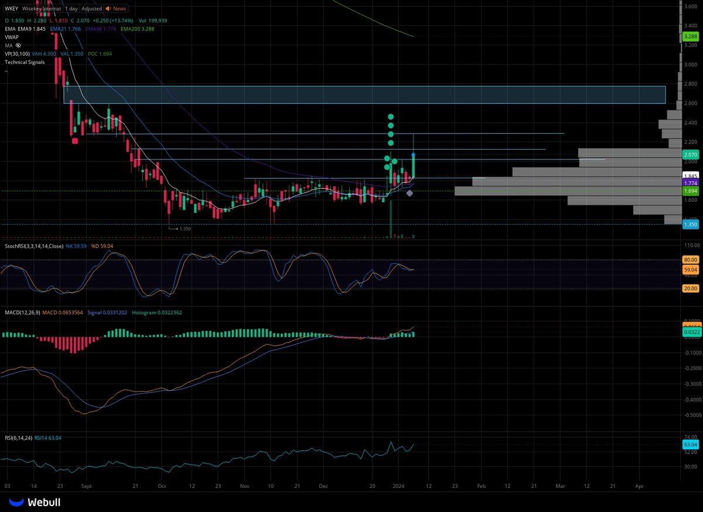Open the 1 day interval selector
The width and height of the screenshot is (703, 512).
(x=71, y=9)
